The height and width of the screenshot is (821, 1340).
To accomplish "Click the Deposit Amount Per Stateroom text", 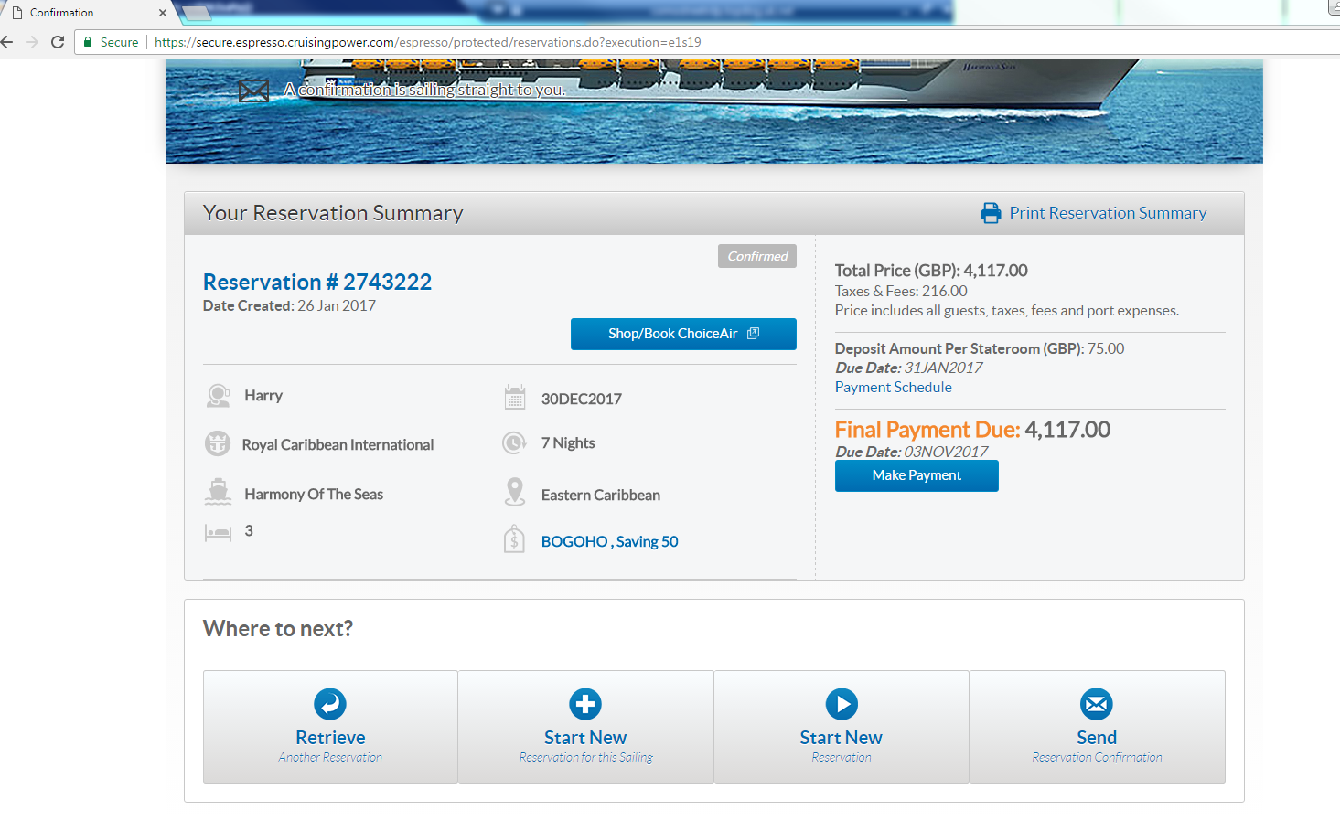I will click(980, 348).
